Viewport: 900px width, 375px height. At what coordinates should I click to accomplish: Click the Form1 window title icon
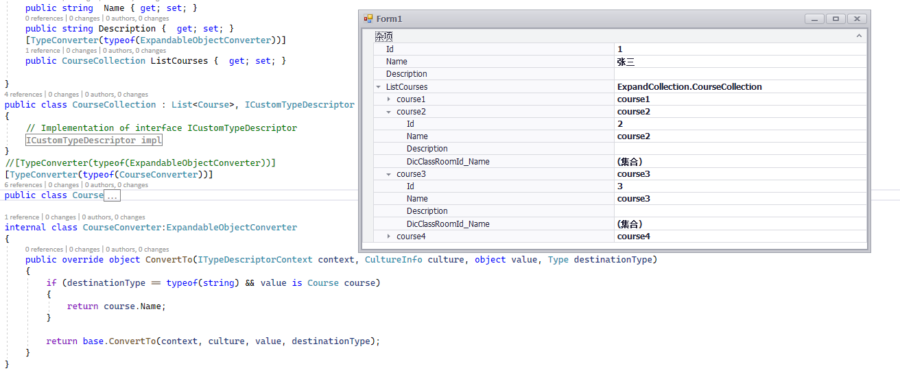coord(368,19)
